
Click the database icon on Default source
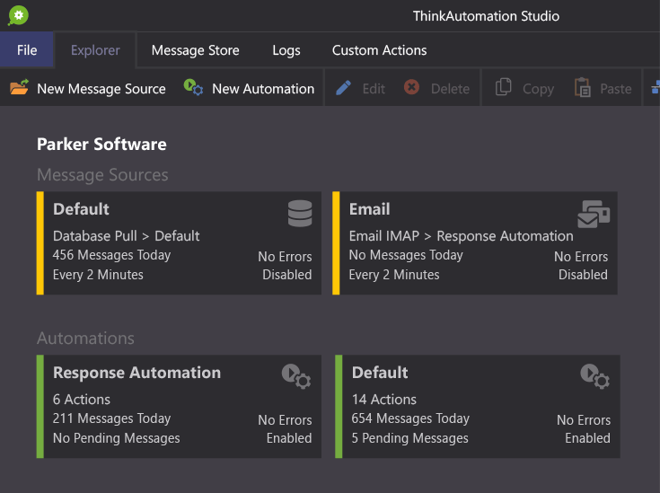(x=300, y=214)
